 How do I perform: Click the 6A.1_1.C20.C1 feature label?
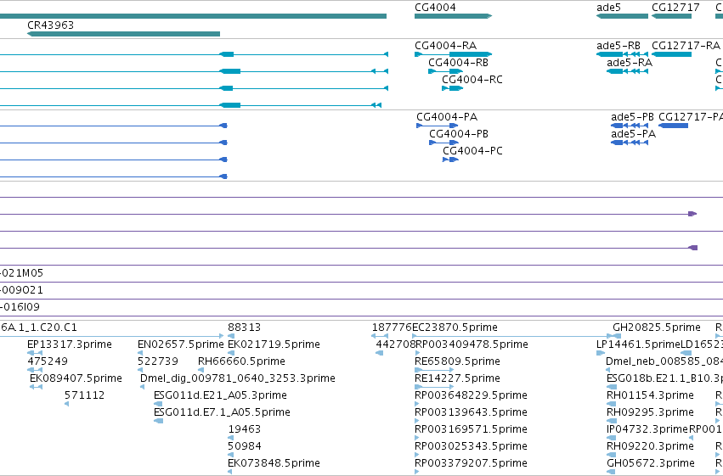(x=39, y=328)
